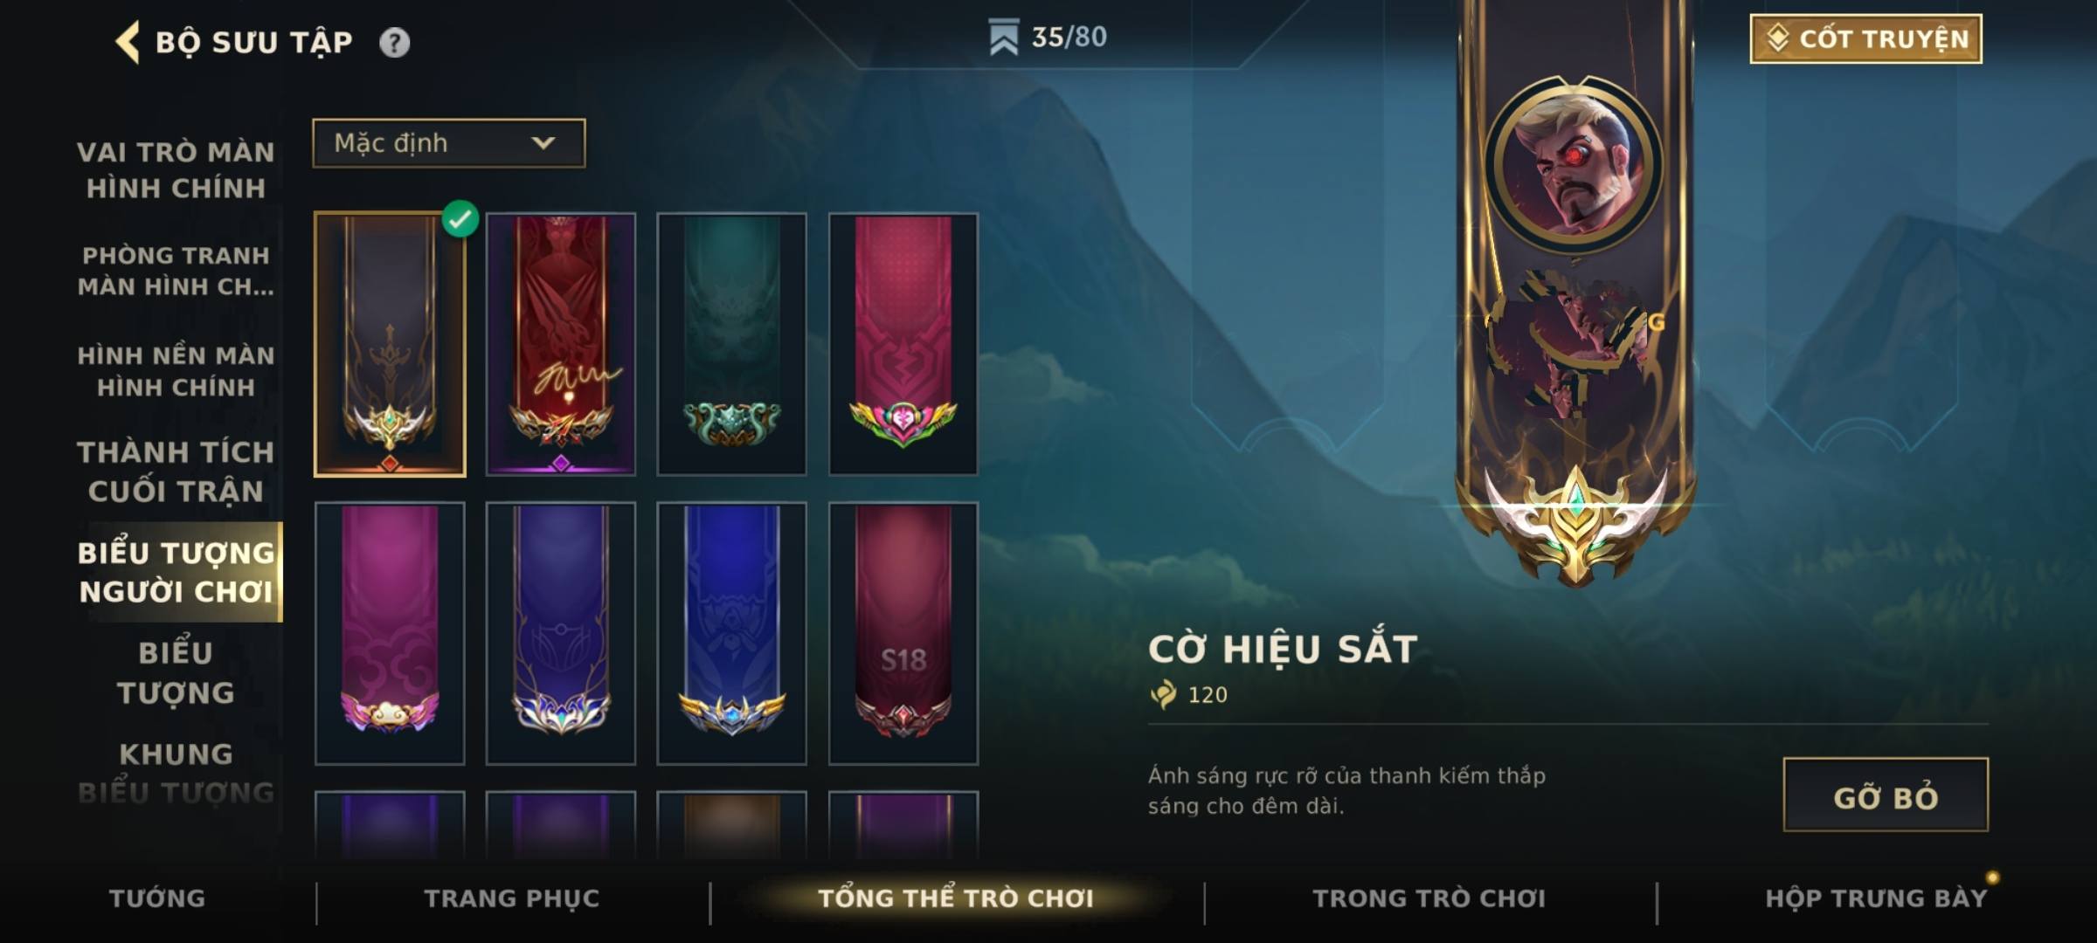Choose the pink heart banner
2097x943 pixels.
903,344
